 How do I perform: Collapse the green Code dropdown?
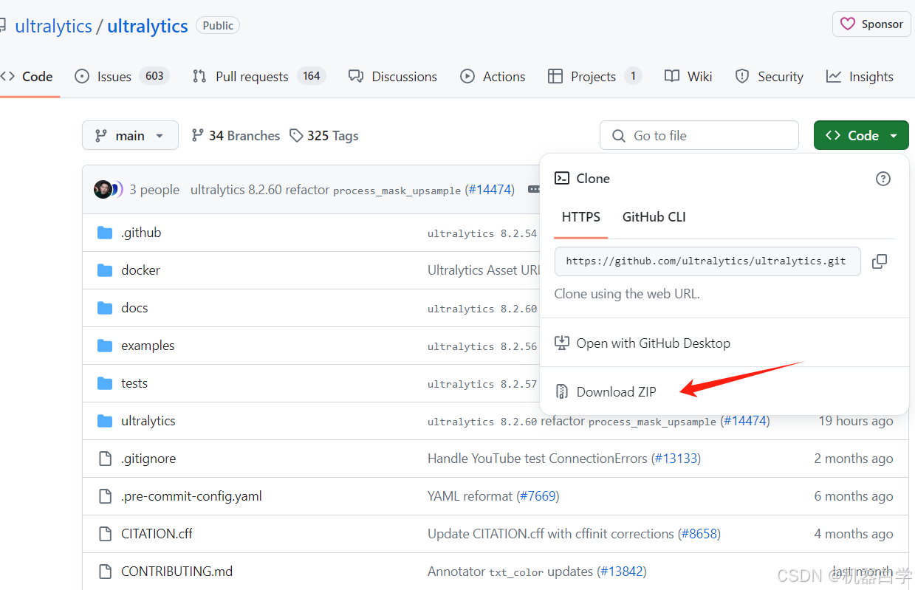click(x=861, y=136)
